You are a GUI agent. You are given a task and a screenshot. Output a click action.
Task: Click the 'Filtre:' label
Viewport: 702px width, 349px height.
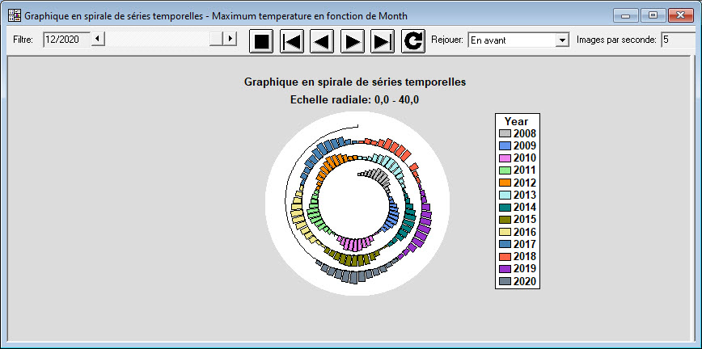23,40
